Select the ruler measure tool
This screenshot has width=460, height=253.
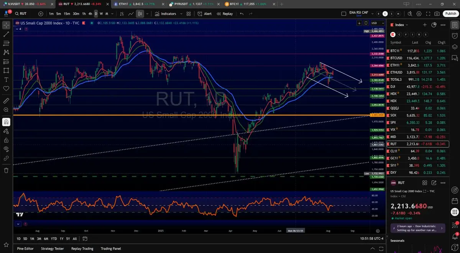(x=6, y=101)
